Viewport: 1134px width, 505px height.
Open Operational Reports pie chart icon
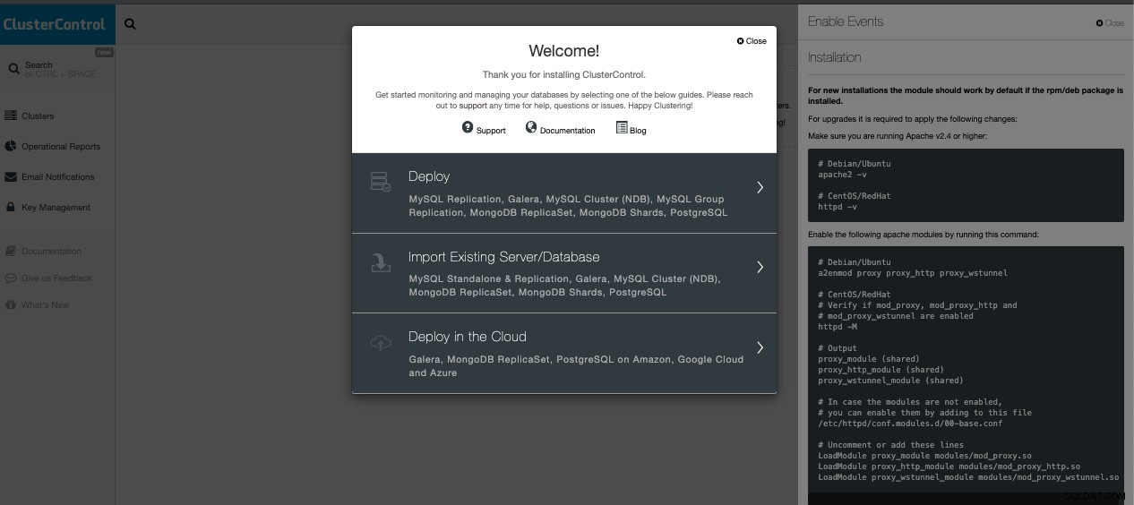coord(11,146)
